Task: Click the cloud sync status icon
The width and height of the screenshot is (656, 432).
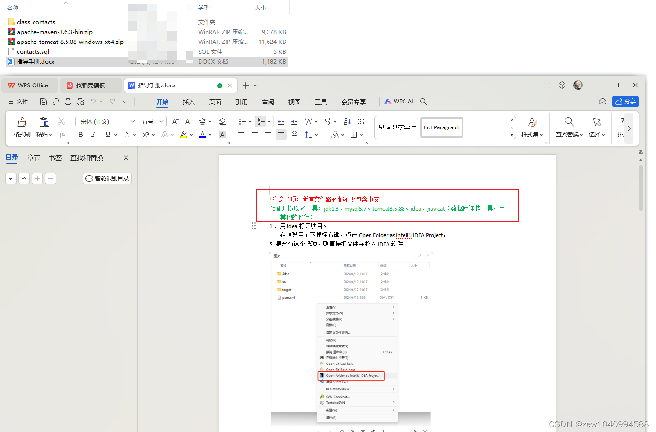Action: [603, 102]
